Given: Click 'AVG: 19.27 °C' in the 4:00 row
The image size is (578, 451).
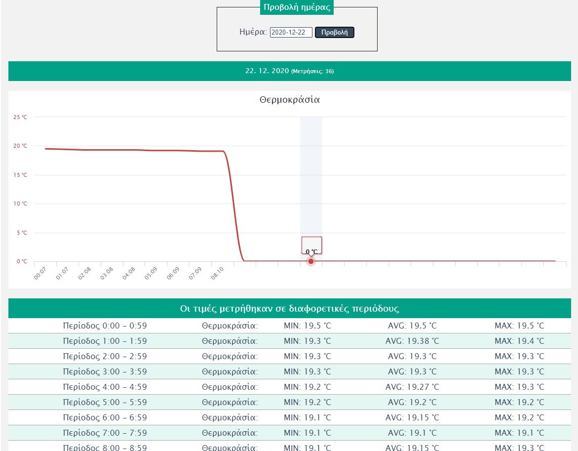Looking at the screenshot, I should click(412, 387).
